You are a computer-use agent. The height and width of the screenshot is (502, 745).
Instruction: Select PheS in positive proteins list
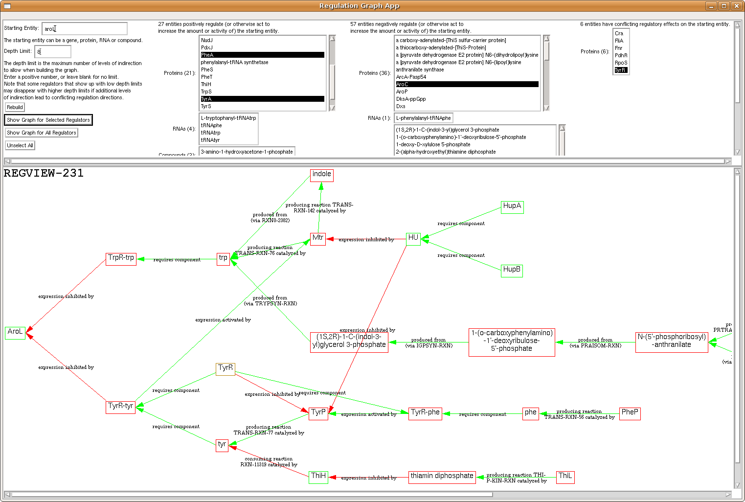click(262, 69)
